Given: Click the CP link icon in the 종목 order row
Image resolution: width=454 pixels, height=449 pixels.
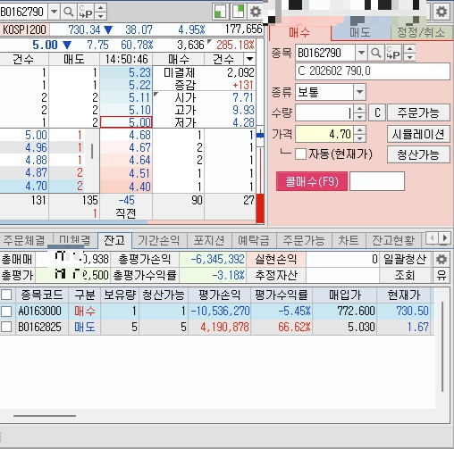Looking at the screenshot, I should (x=393, y=53).
